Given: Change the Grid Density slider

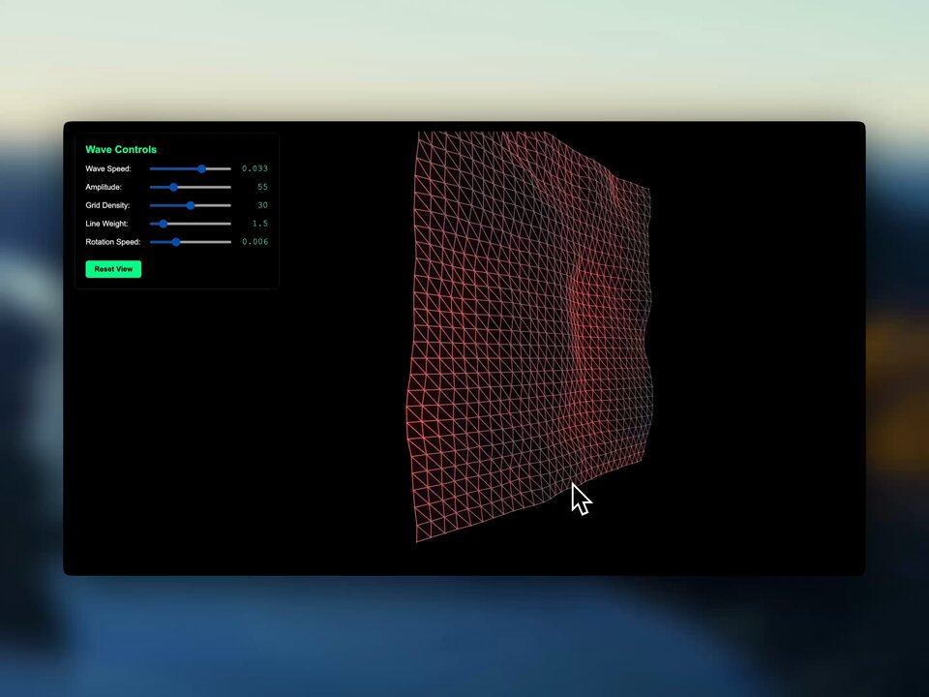Looking at the screenshot, I should pyautogui.click(x=191, y=205).
